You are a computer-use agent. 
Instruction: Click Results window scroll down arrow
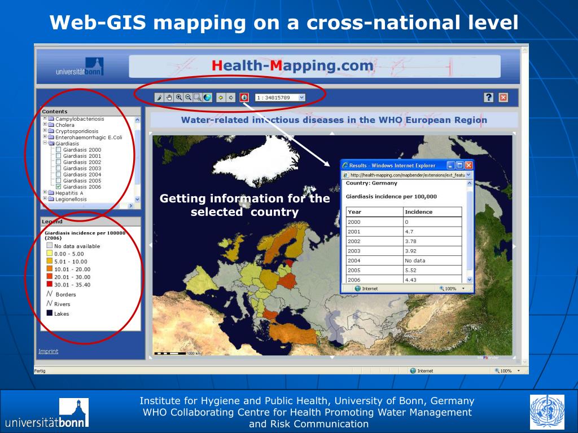coord(469,280)
